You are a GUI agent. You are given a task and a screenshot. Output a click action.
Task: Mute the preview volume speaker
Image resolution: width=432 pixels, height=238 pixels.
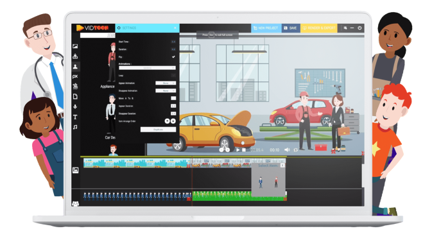click(287, 149)
